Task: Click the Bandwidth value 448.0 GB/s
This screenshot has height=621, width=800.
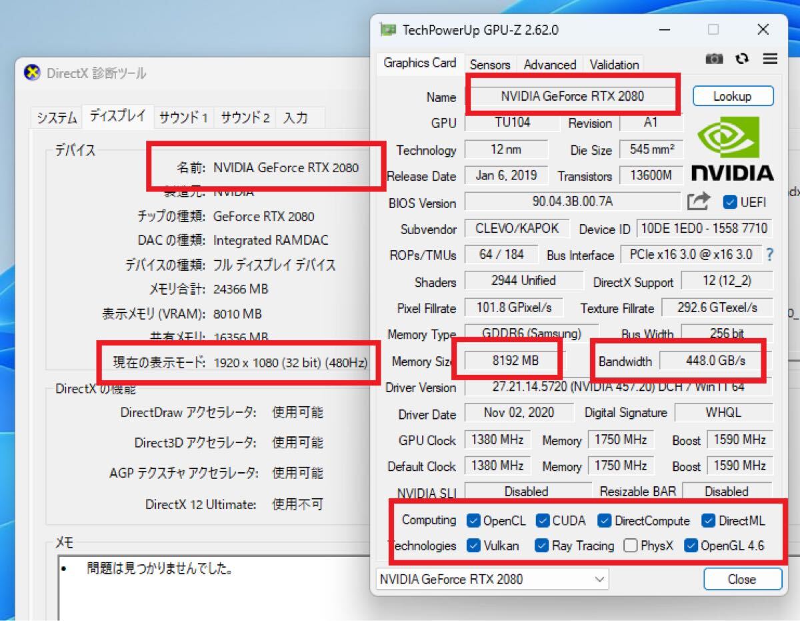Action: point(716,361)
